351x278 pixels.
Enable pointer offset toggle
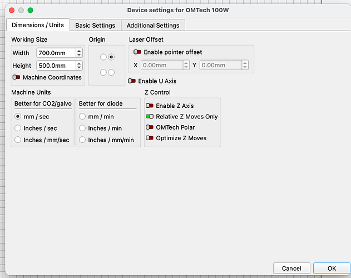click(137, 52)
